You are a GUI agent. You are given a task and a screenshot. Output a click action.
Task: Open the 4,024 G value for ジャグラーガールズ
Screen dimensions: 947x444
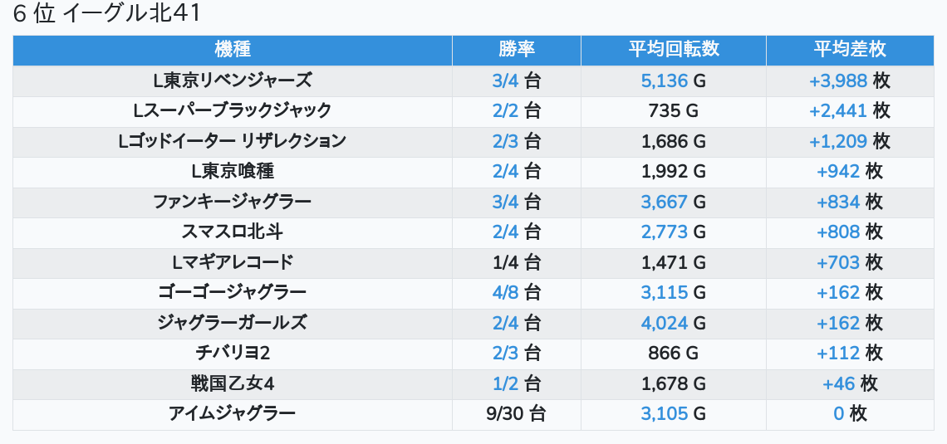(x=665, y=323)
